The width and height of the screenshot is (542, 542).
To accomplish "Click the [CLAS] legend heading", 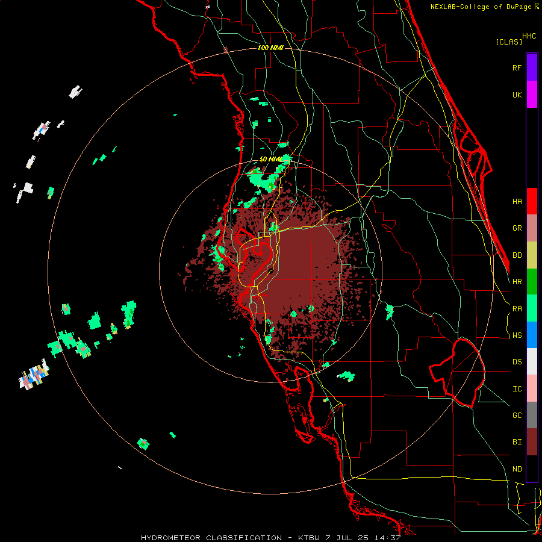I will [x=509, y=42].
